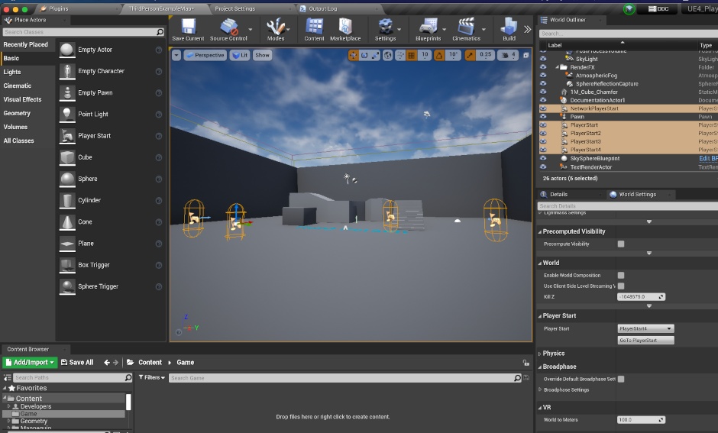
Task: Select translate gizmo mode in viewport
Action: (x=353, y=55)
